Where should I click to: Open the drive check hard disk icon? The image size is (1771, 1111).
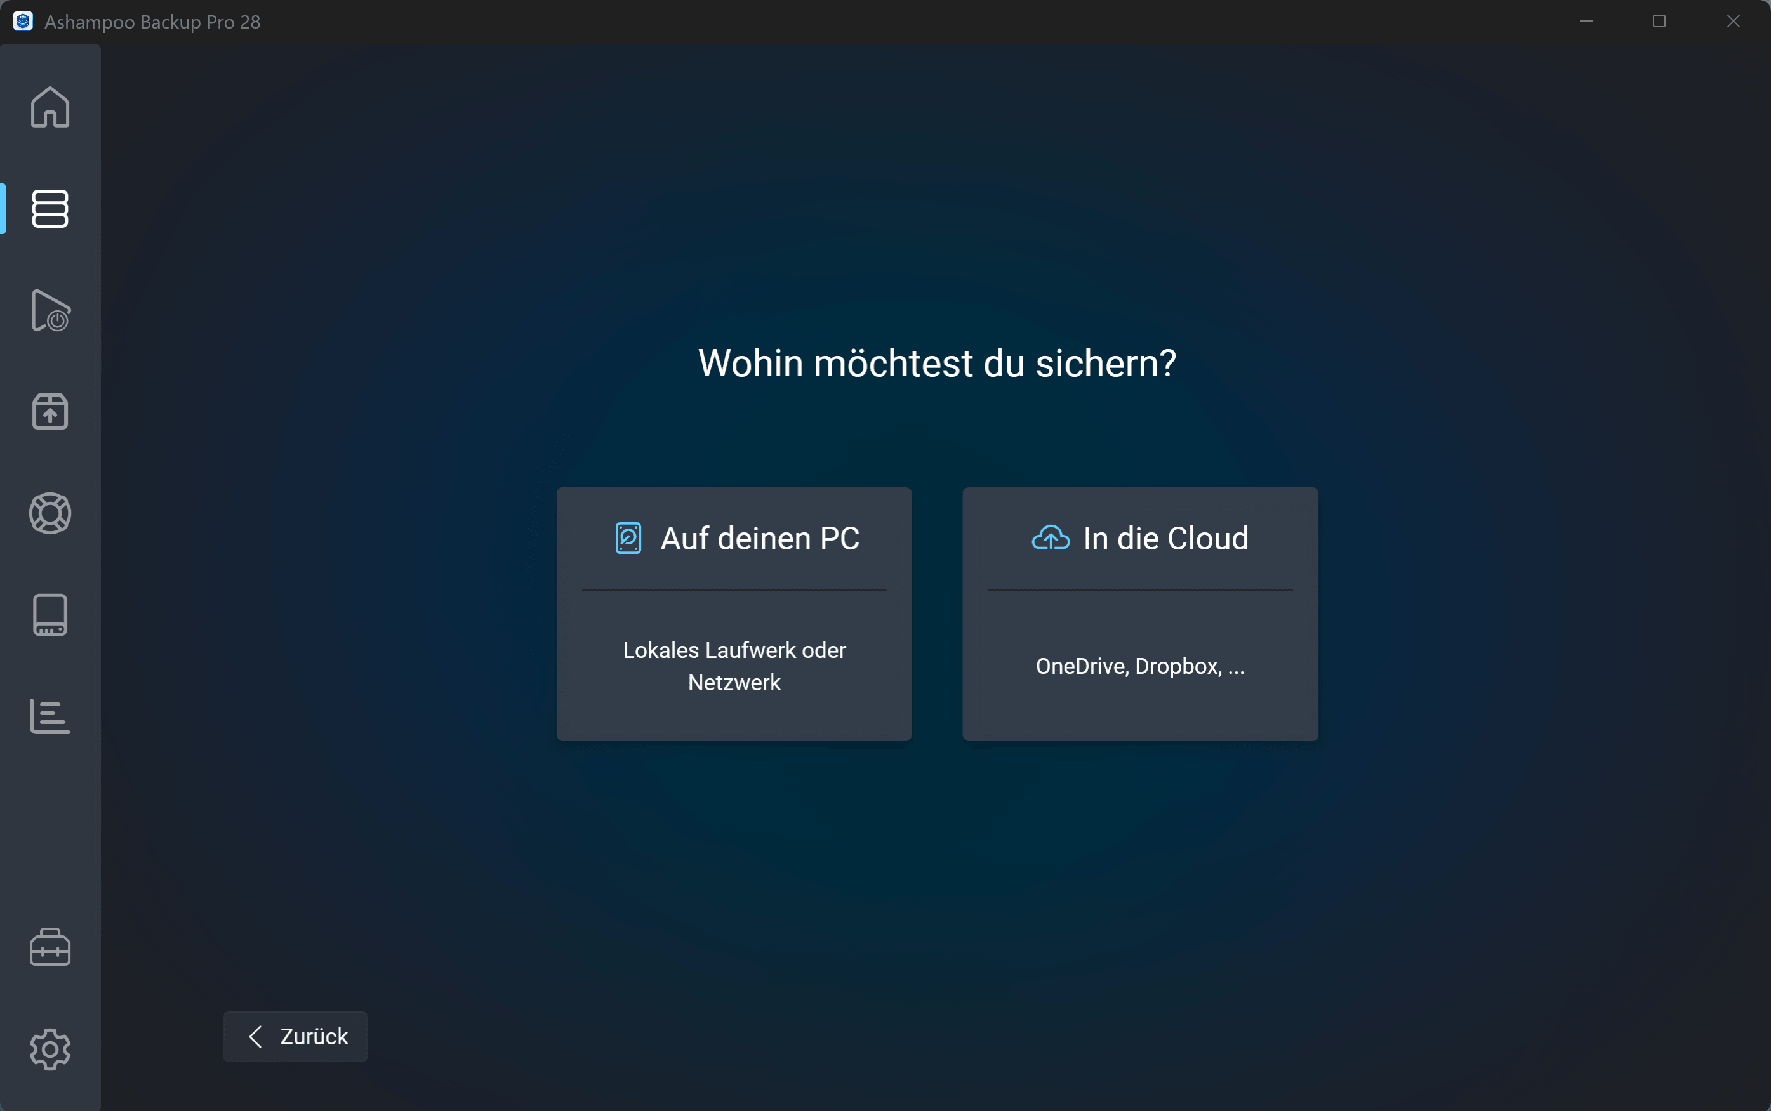[50, 614]
